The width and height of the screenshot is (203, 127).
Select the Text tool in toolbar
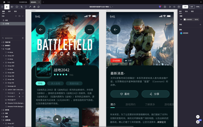pyautogui.click(x=26, y=7)
